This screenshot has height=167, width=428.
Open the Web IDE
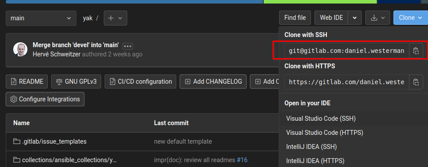[x=331, y=18]
